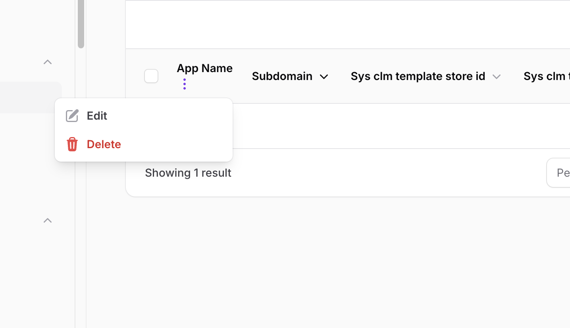Tick the select-all checkbox in table header

151,76
